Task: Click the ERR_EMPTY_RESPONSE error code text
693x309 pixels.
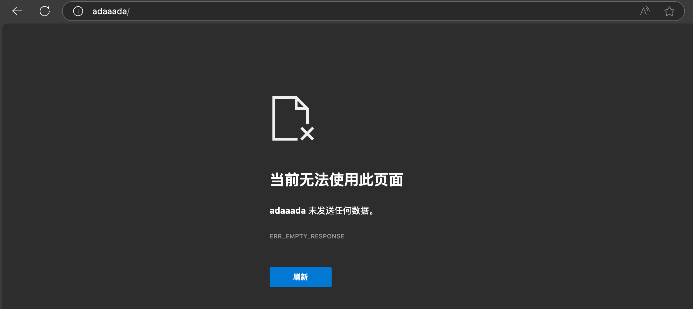Action: tap(307, 236)
